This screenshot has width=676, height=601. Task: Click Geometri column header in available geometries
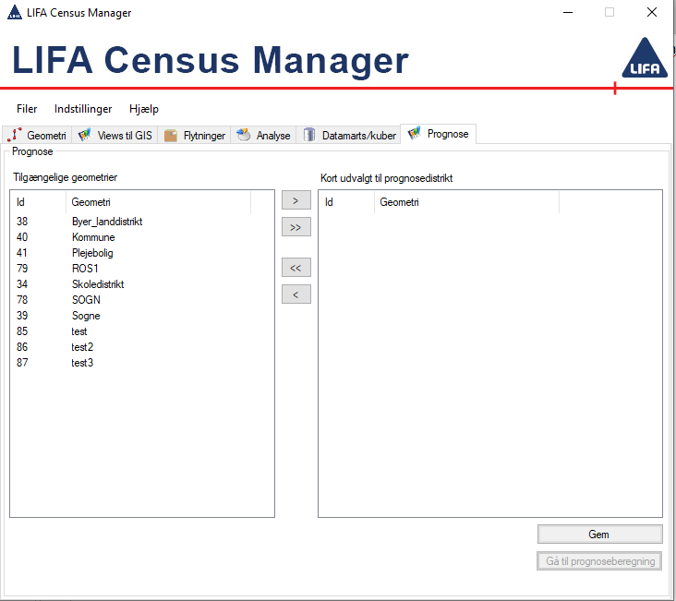click(x=158, y=202)
